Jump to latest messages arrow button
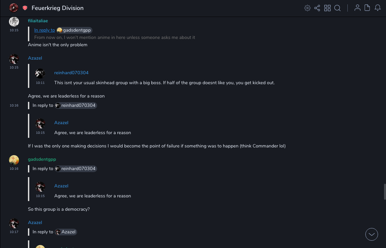 coord(371,234)
